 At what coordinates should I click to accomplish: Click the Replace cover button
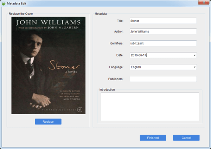pyautogui.click(x=48, y=122)
